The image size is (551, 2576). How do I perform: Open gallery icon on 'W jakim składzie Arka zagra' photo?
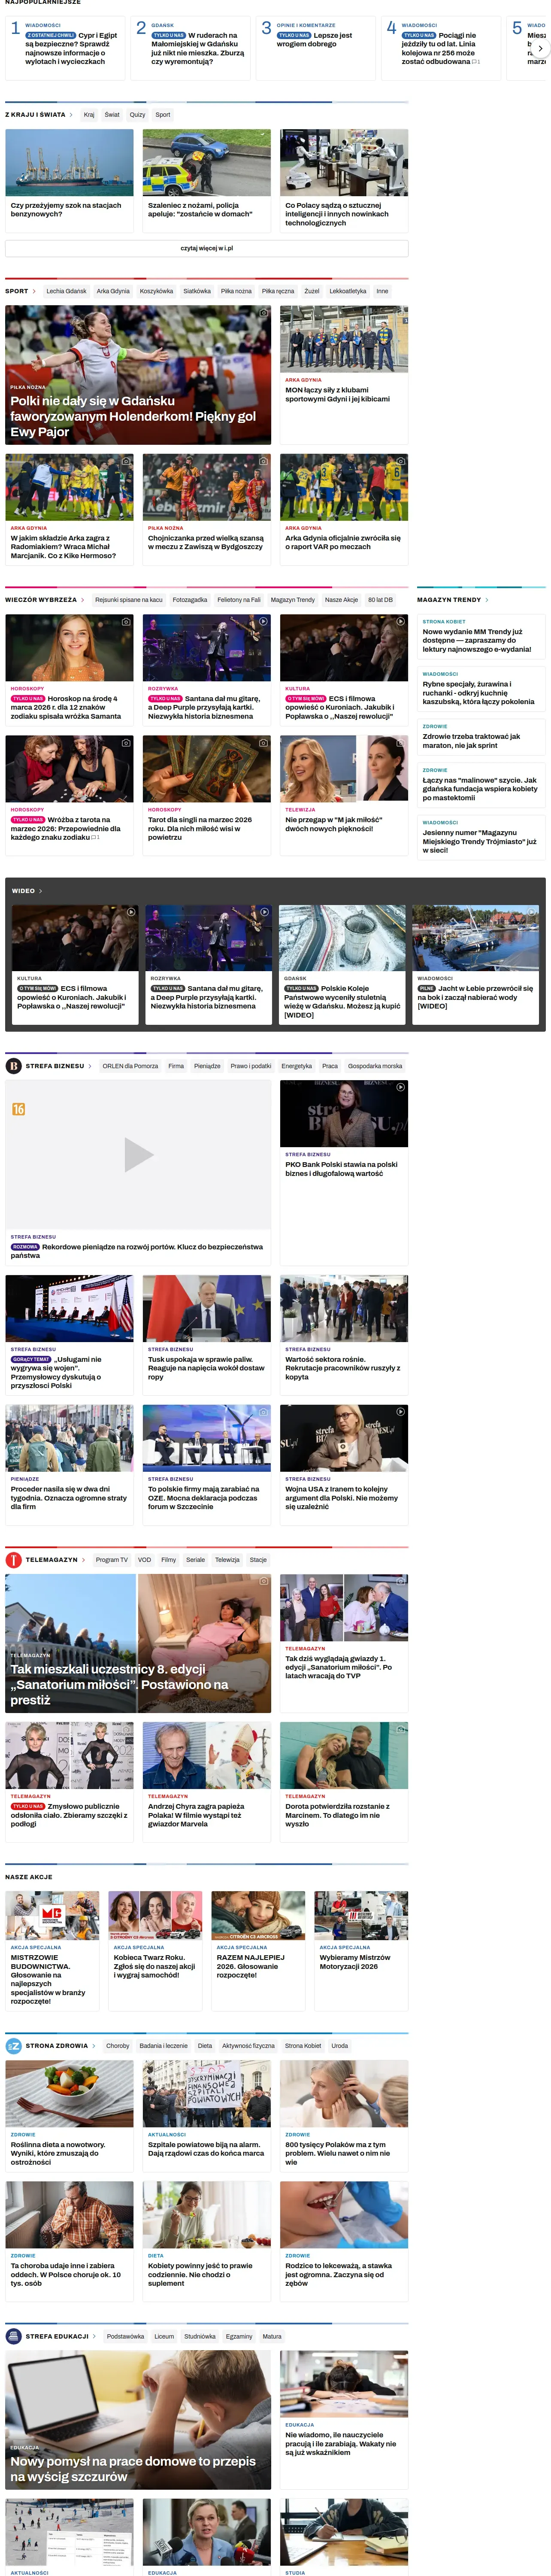pos(126,461)
